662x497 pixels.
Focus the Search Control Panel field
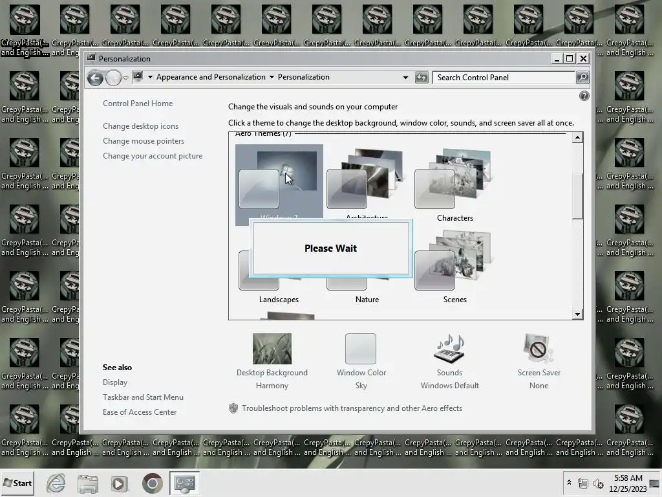(x=504, y=78)
